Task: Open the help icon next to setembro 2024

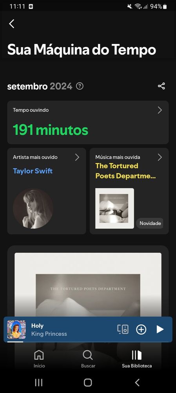Action: tap(80, 86)
